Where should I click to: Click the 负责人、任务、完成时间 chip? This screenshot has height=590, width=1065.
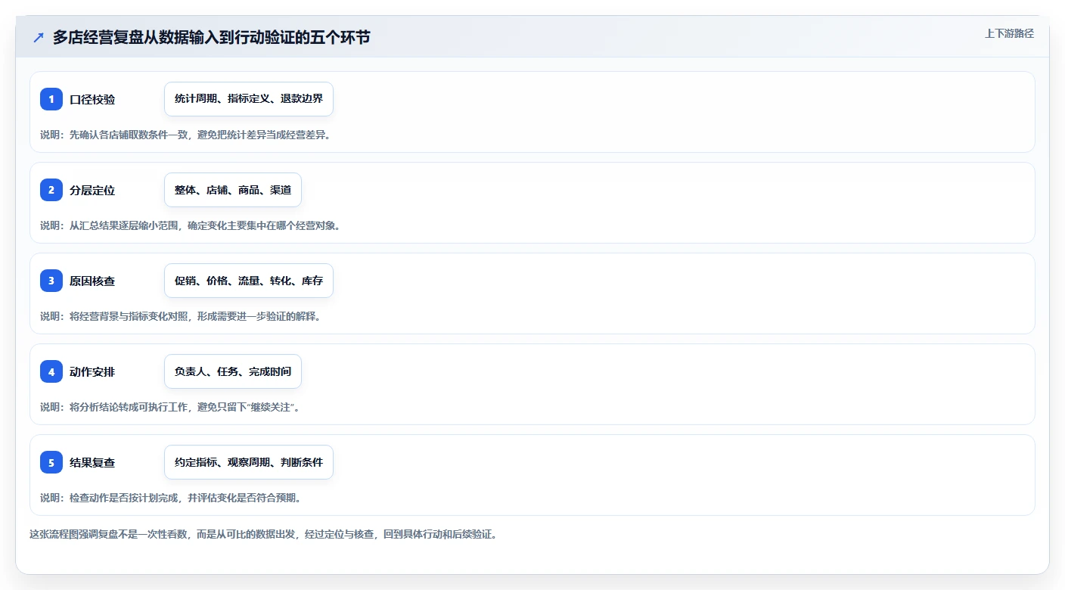(x=233, y=371)
